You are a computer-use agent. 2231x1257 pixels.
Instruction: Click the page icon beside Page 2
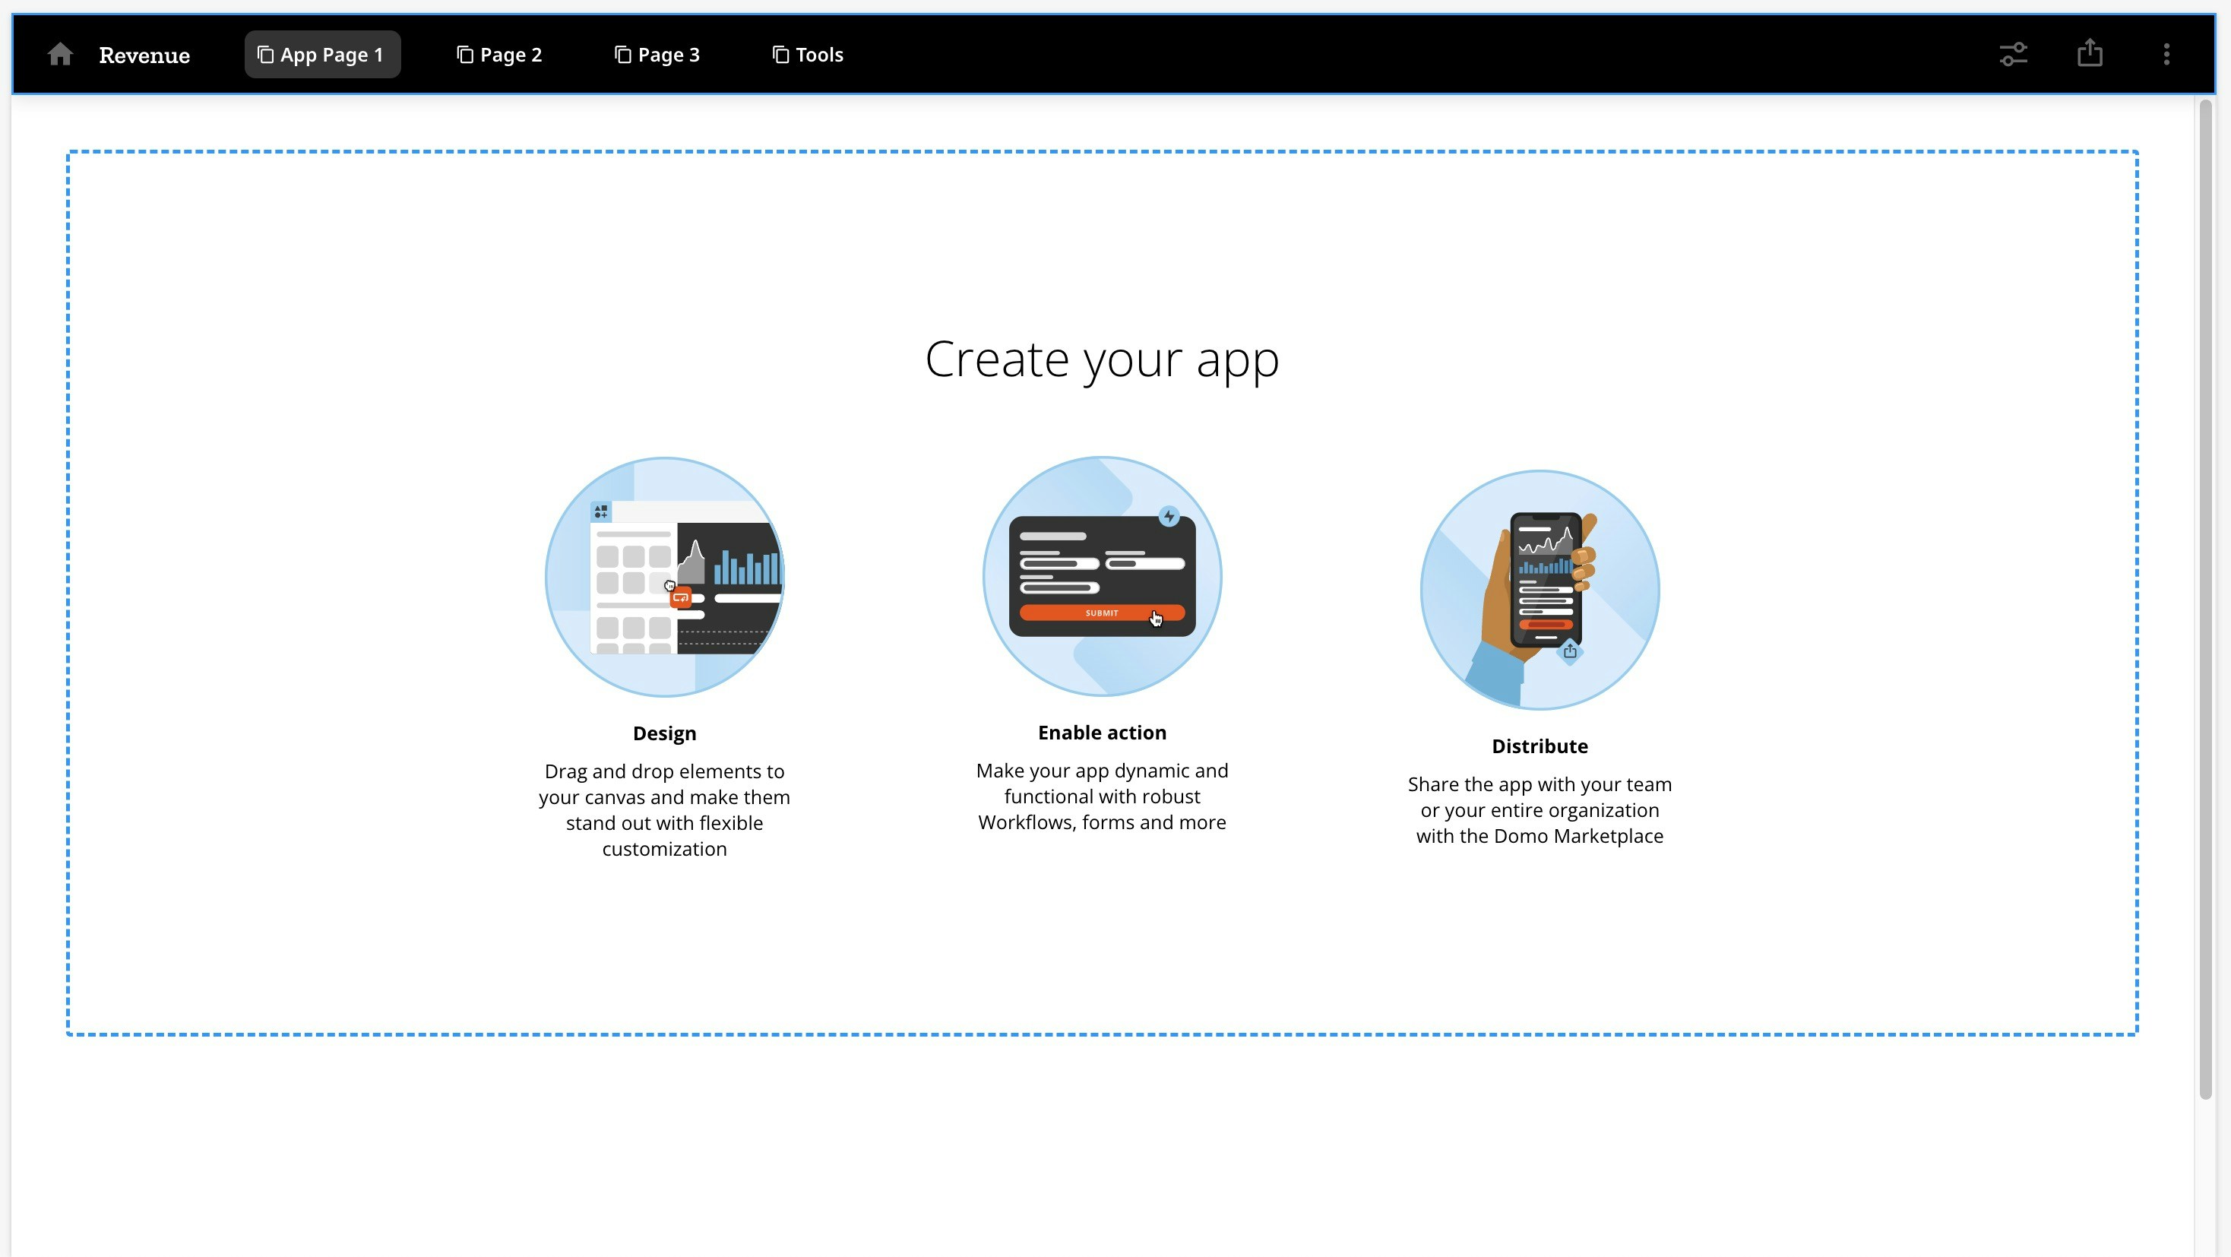[465, 55]
